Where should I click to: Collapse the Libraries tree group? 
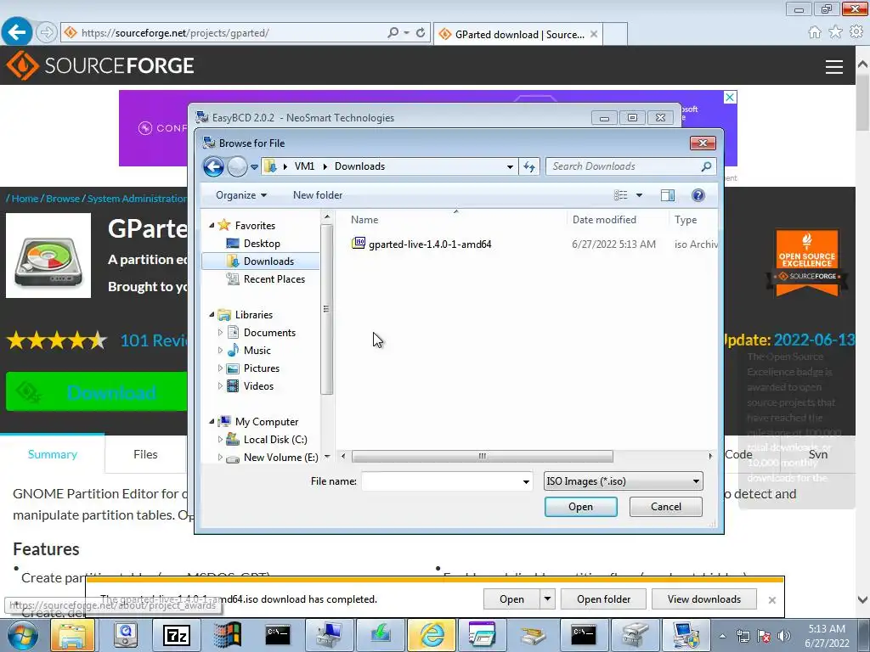pyautogui.click(x=212, y=315)
